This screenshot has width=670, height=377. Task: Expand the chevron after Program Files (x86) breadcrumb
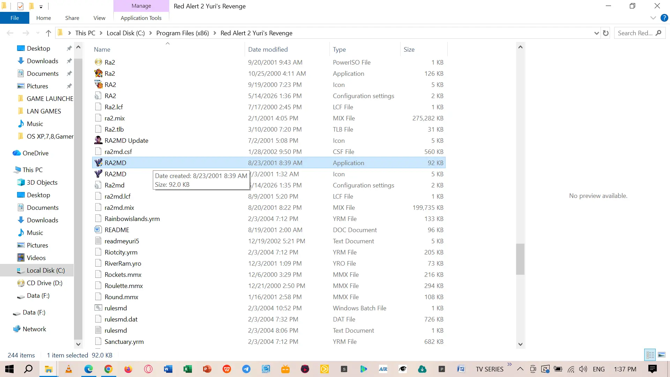pyautogui.click(x=215, y=33)
